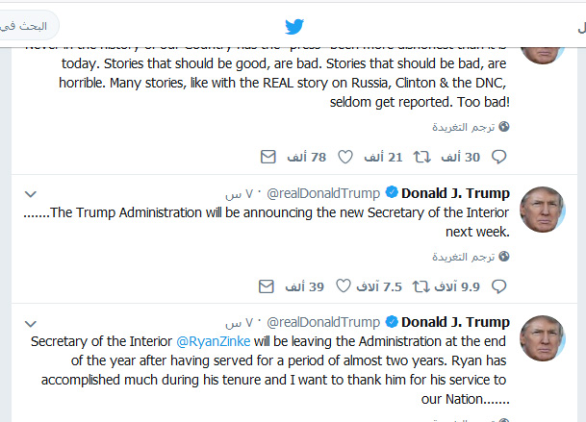The width and height of the screenshot is (586, 422).
Task: Open the ٧ س timestamp on announcement tweet
Action: (237, 192)
